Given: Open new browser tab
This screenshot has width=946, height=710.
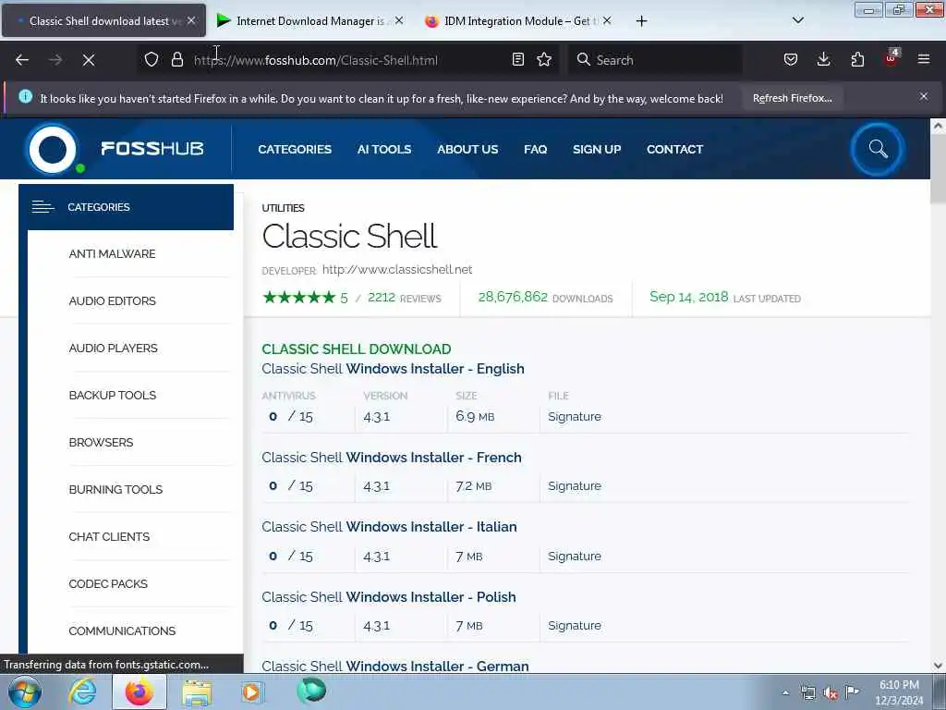Looking at the screenshot, I should tap(641, 21).
